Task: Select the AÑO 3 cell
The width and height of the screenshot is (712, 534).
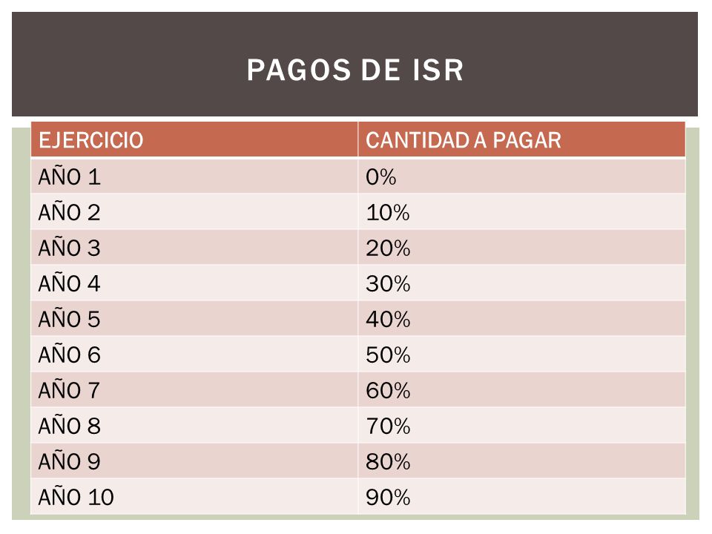Action: [x=194, y=248]
